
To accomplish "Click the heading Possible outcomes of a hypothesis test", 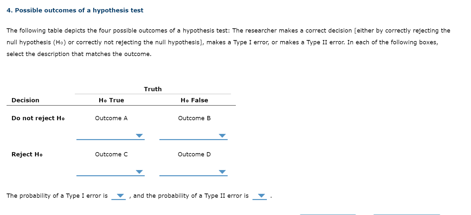I will [x=75, y=10].
